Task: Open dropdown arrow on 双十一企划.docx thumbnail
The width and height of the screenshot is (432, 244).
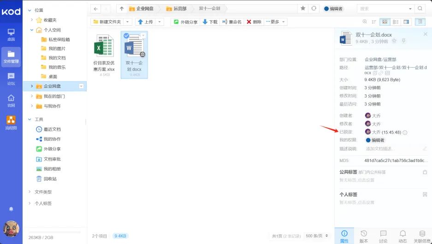Action: pos(143,35)
